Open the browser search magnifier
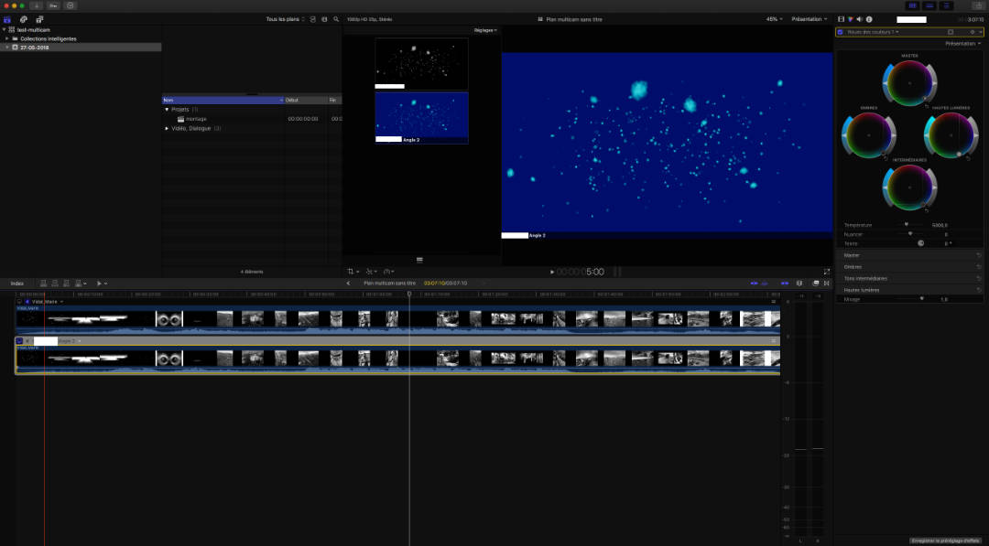The image size is (989, 546). (336, 19)
